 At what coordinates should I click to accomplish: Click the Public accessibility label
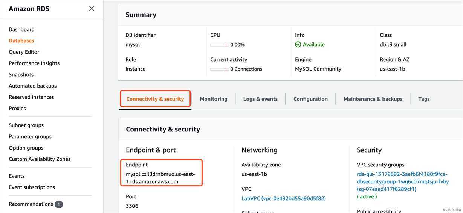379,211
